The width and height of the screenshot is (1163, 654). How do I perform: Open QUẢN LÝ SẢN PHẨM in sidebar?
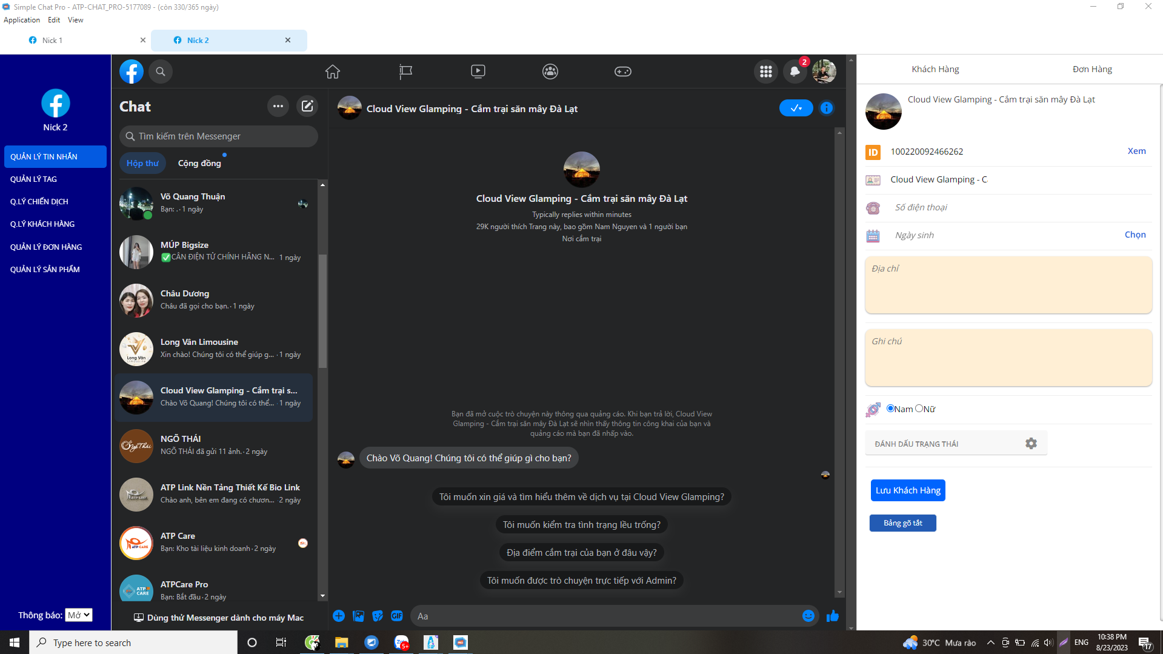[55, 269]
